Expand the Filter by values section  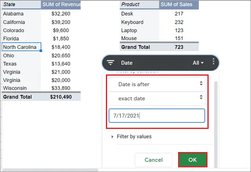click(134, 137)
